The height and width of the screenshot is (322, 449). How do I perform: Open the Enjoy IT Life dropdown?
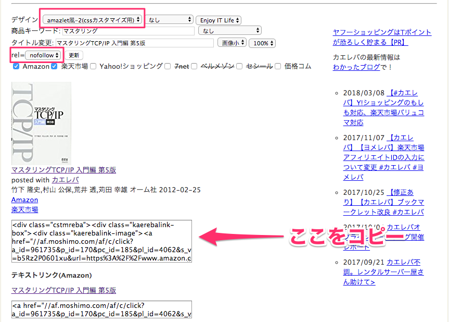click(218, 20)
